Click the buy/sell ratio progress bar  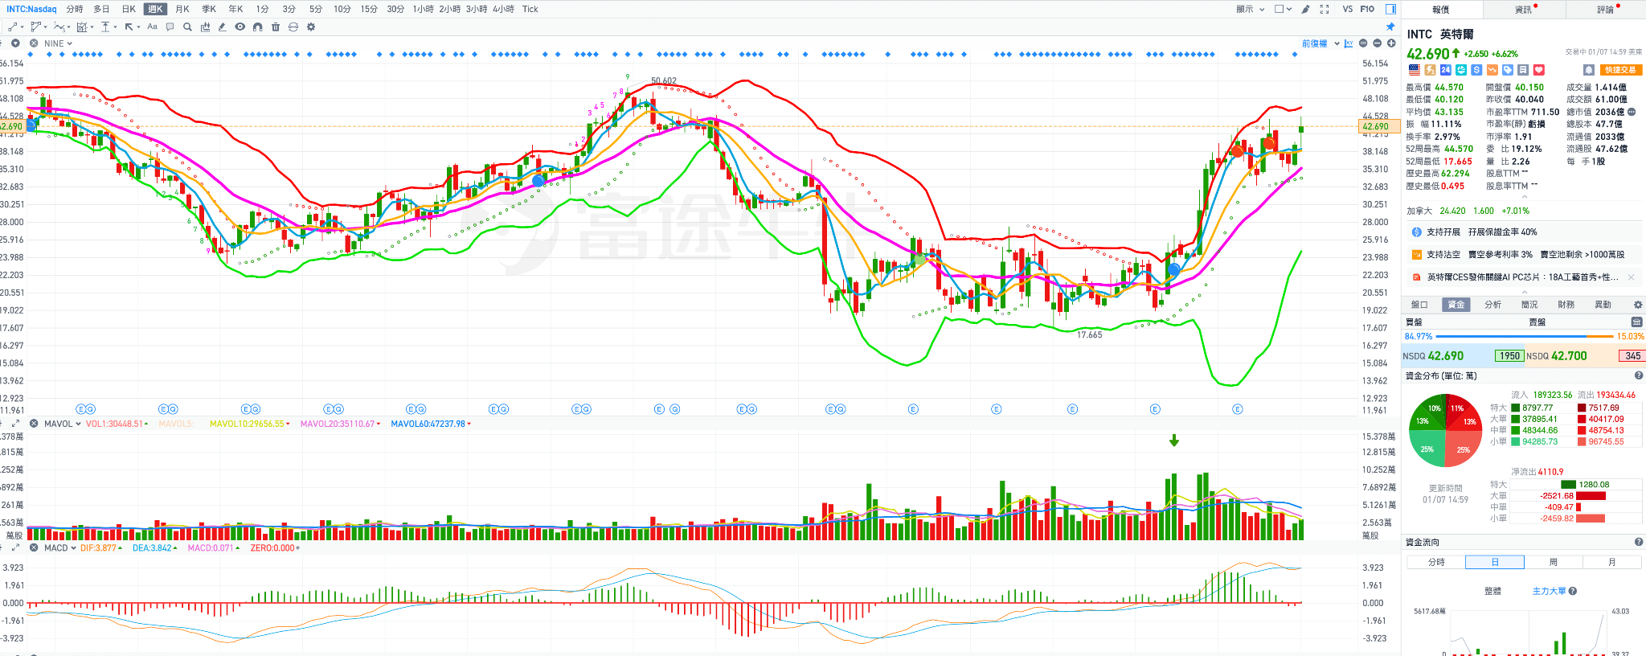[1525, 336]
